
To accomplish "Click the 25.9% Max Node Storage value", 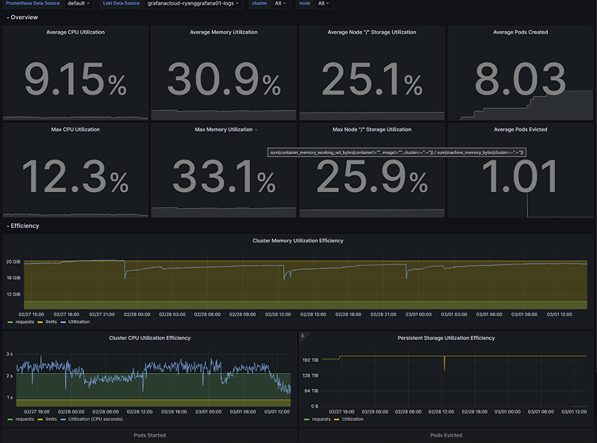I will pos(372,176).
